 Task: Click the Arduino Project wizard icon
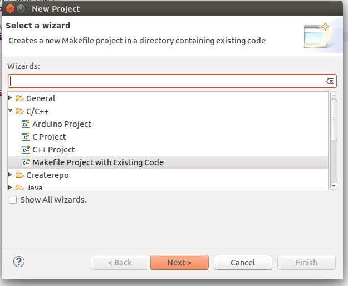pyautogui.click(x=26, y=124)
